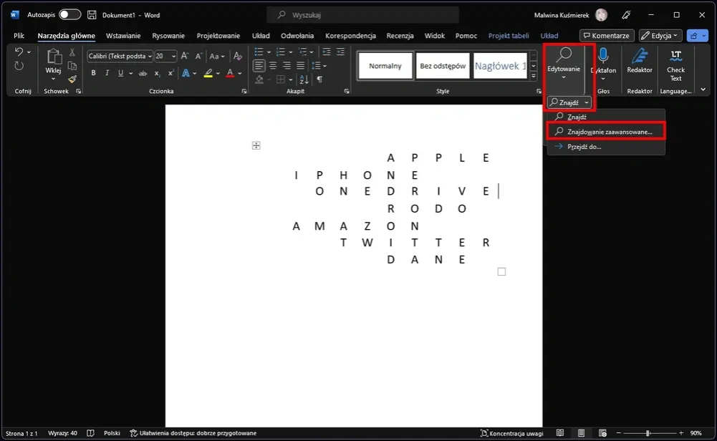Click the Redo icon
The height and width of the screenshot is (441, 717).
pyautogui.click(x=19, y=67)
